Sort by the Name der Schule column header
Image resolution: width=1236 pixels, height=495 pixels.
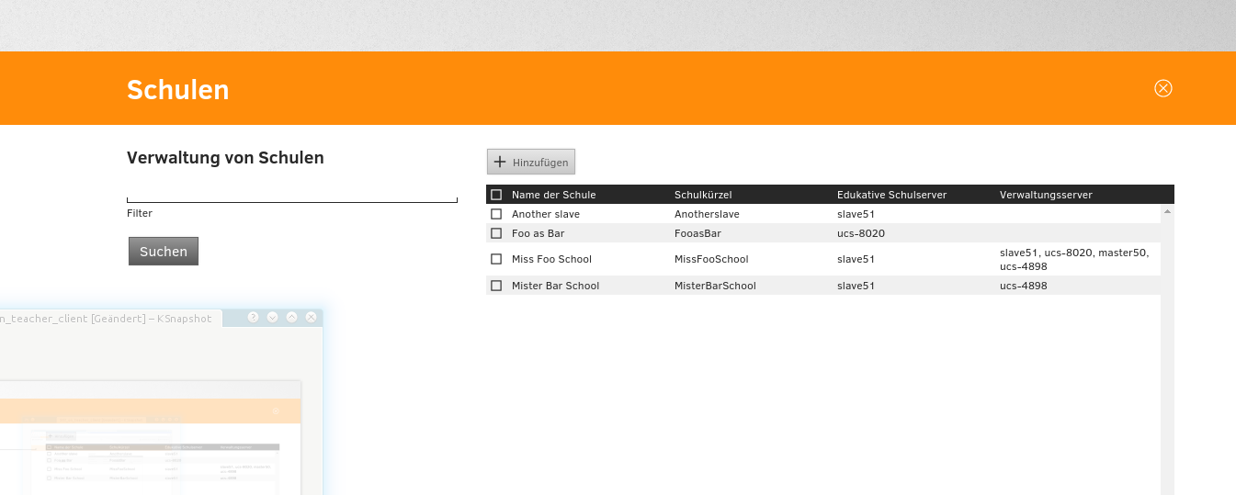click(553, 195)
